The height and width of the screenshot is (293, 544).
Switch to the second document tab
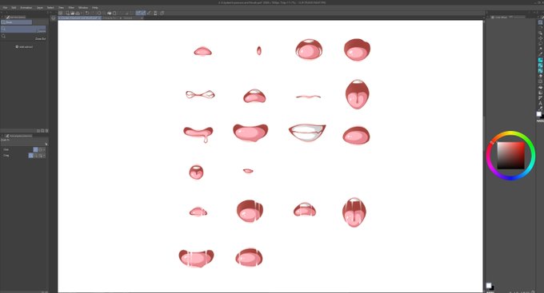pos(111,18)
